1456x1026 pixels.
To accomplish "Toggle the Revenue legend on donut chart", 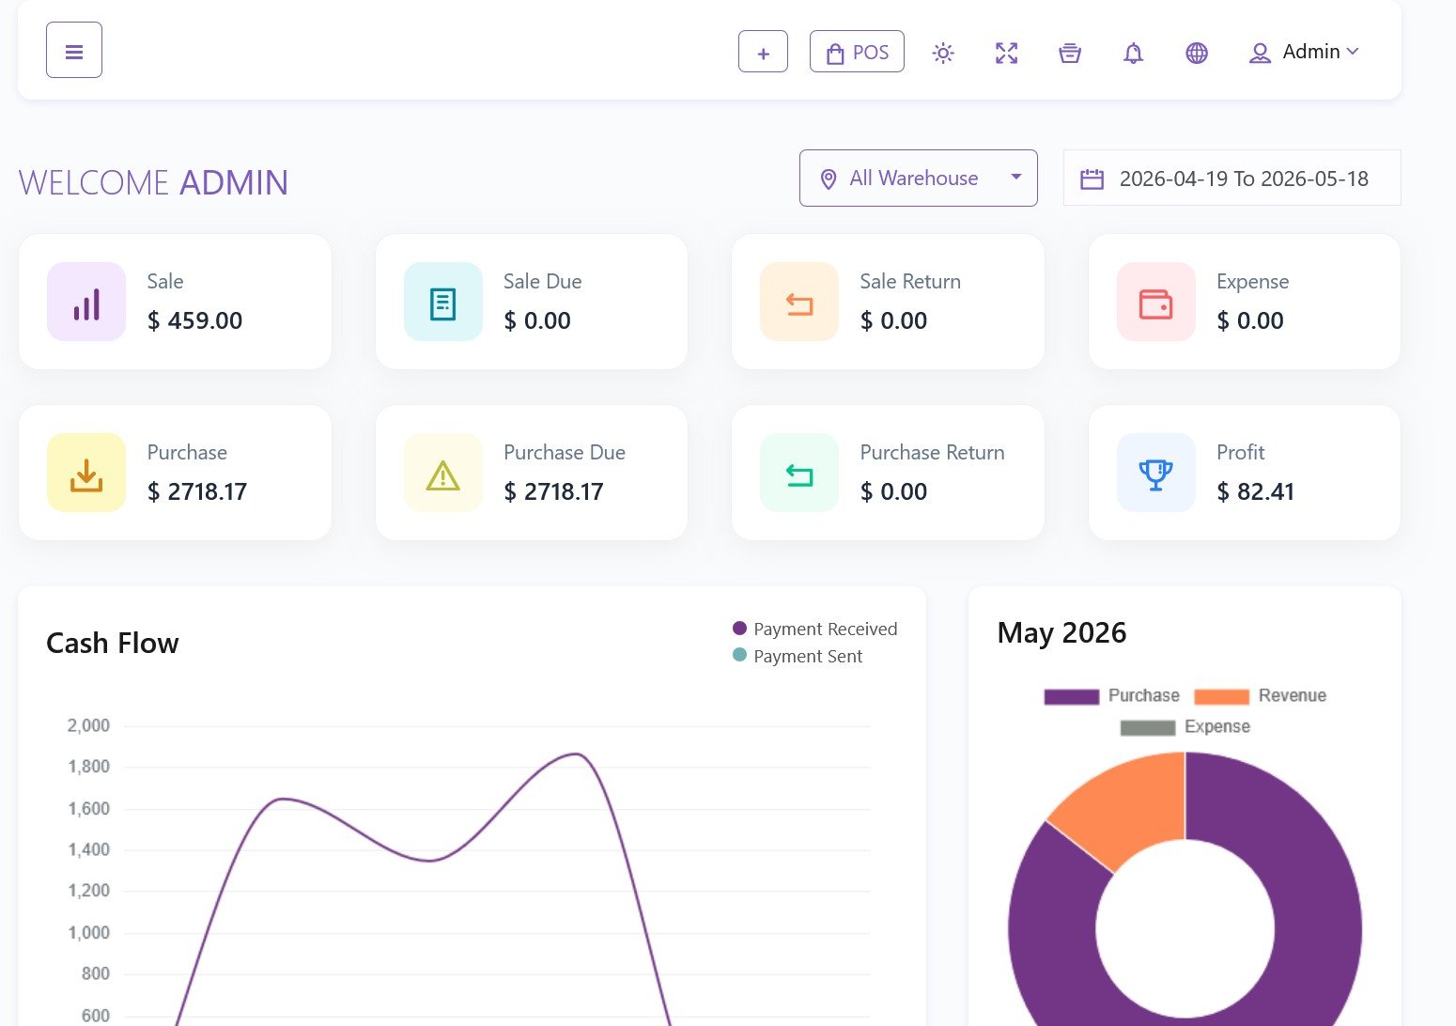I will click(1261, 695).
